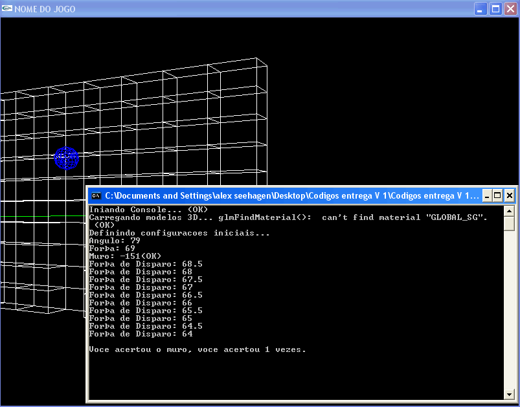The image size is (520, 407).
Task: Click 'Definindo configuracoes iniciais...' line
Action: tap(179, 233)
